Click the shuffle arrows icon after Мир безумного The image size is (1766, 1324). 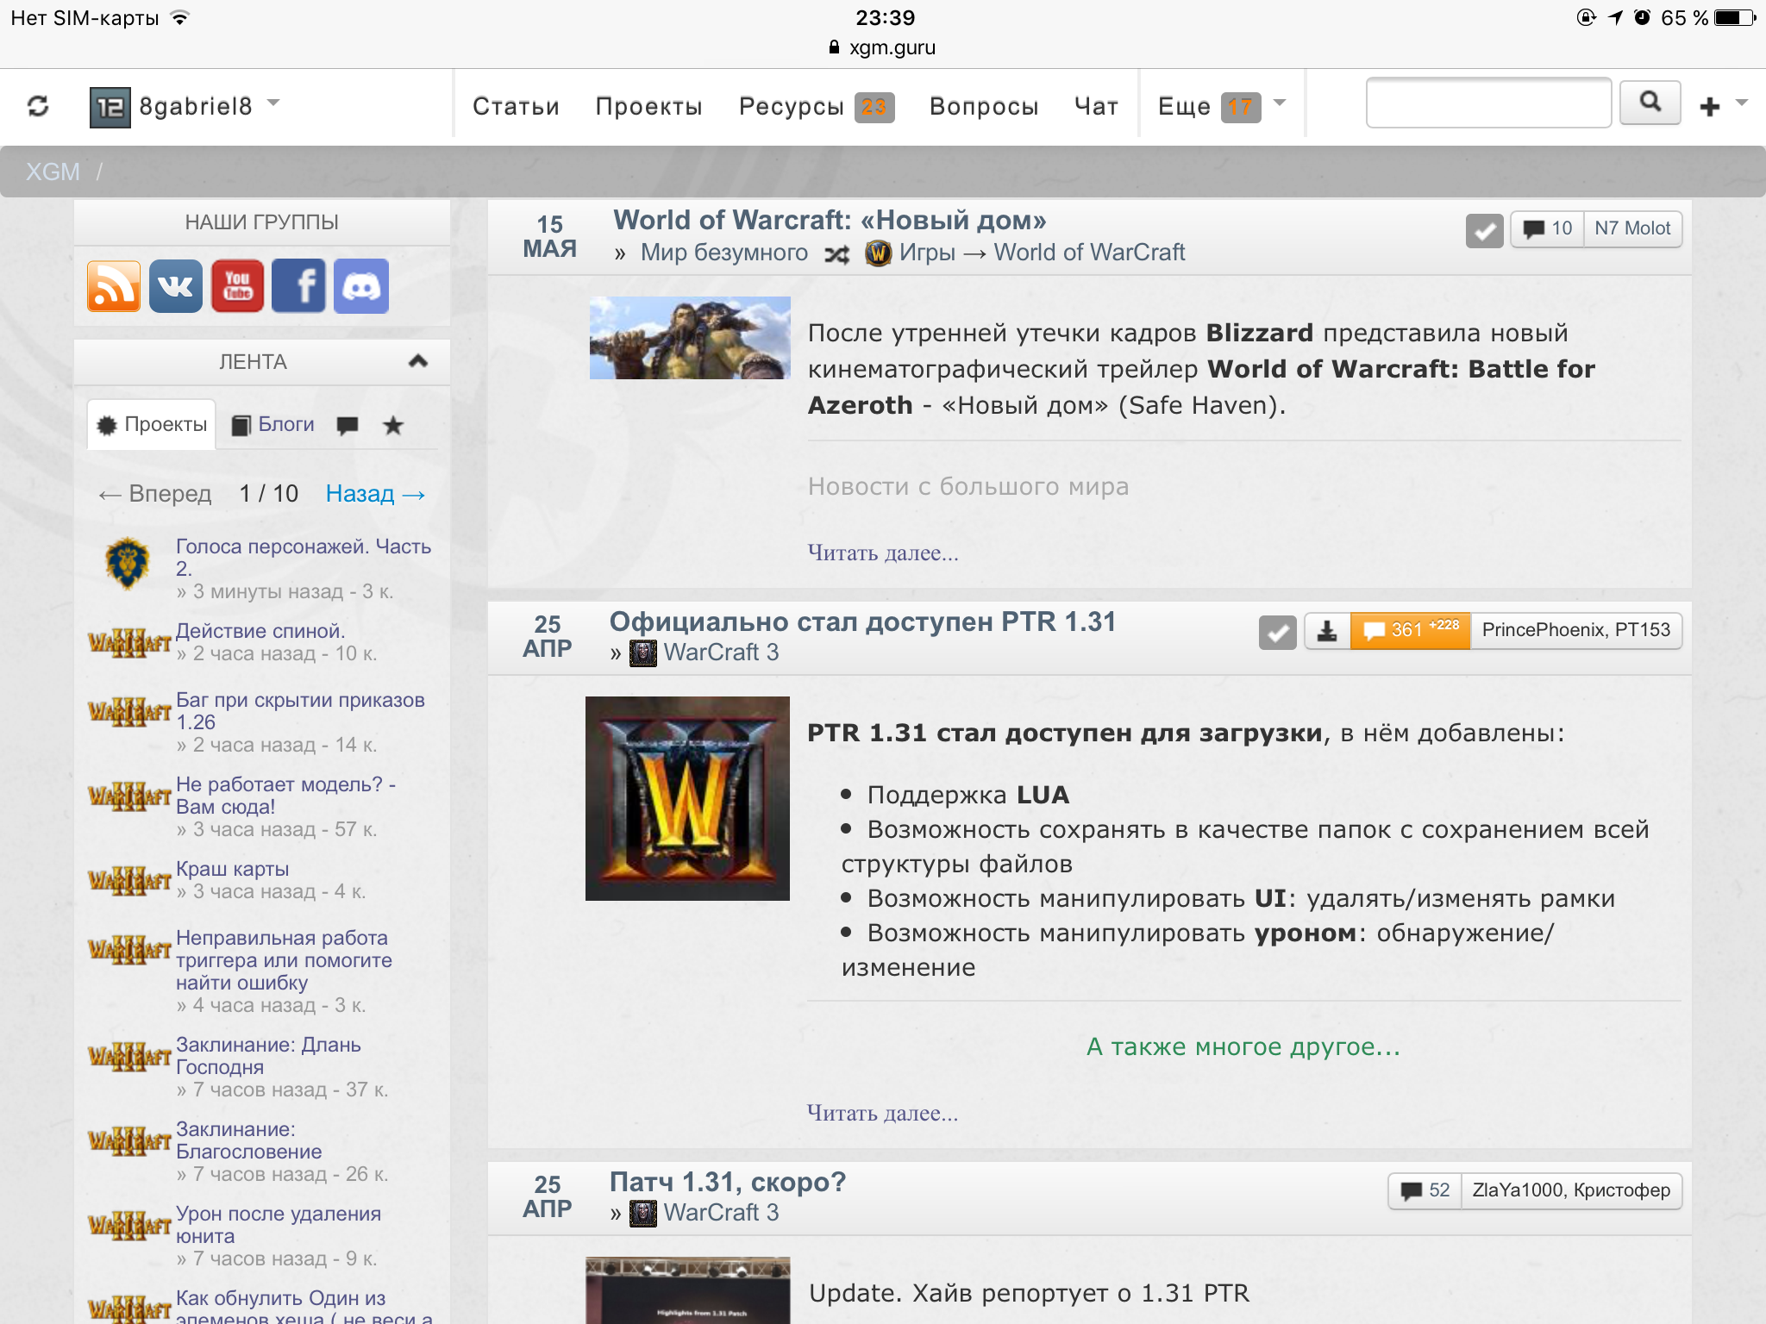coord(836,254)
